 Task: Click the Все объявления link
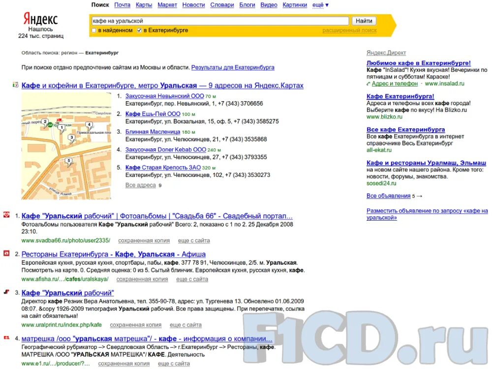point(389,196)
